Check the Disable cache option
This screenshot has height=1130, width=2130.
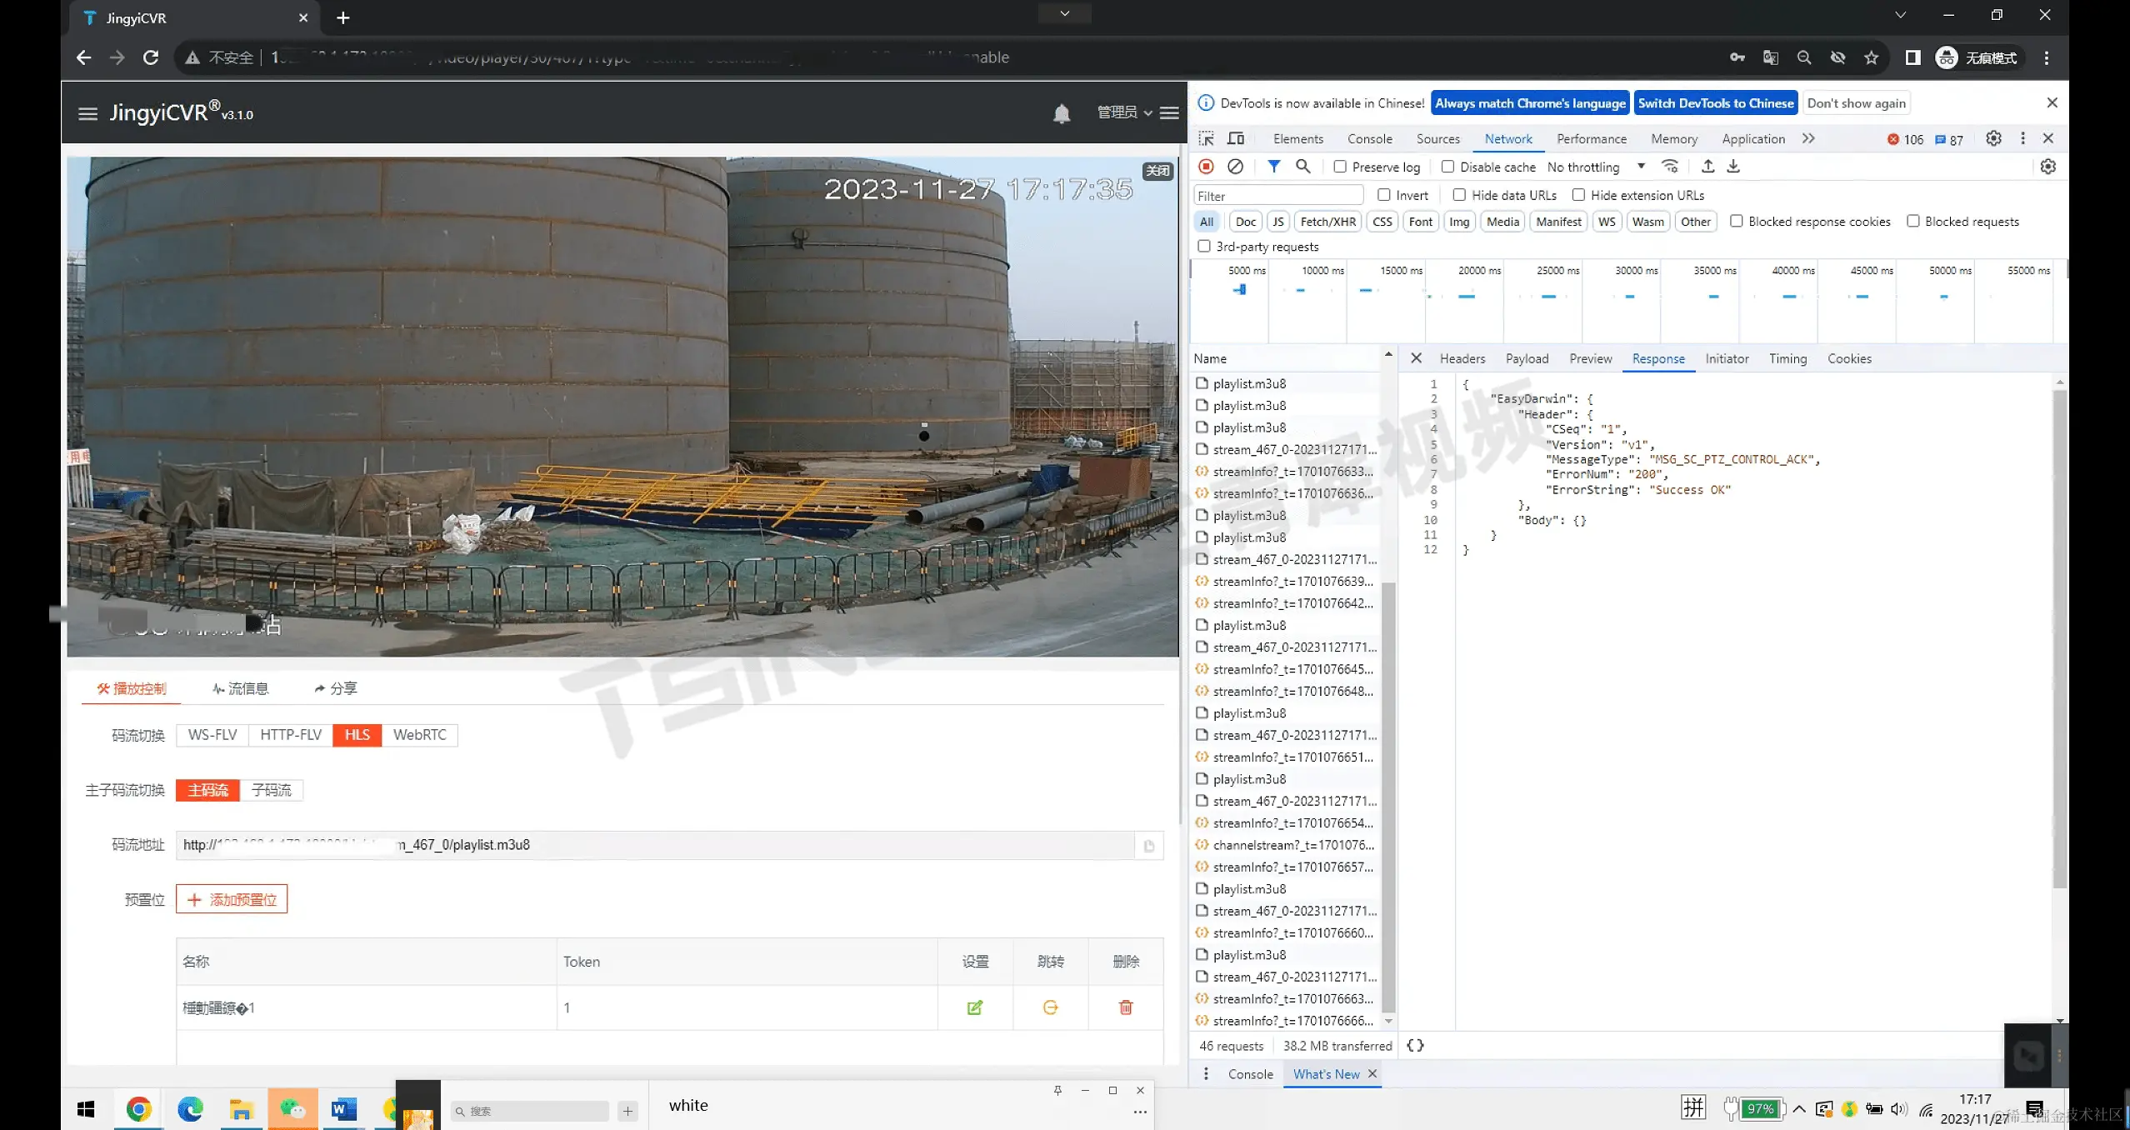1448,167
